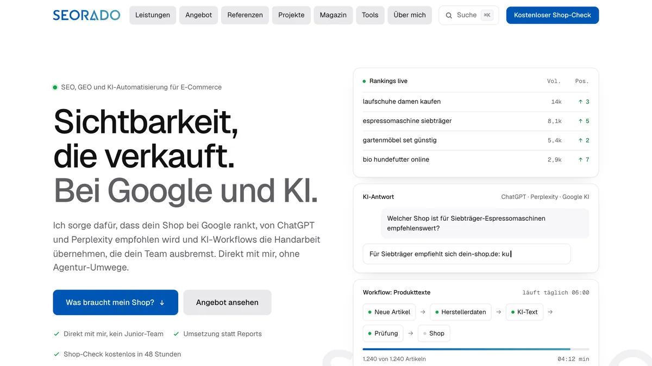Go to Referenzen in navigation

[x=245, y=15]
